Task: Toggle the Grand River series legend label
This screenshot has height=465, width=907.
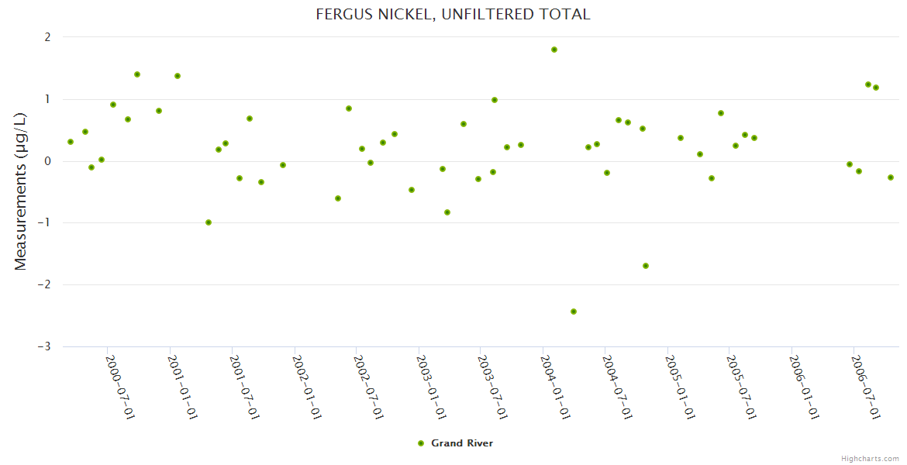Action: pyautogui.click(x=462, y=443)
